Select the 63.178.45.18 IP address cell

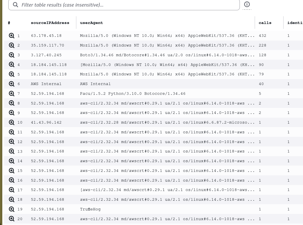[x=46, y=36]
